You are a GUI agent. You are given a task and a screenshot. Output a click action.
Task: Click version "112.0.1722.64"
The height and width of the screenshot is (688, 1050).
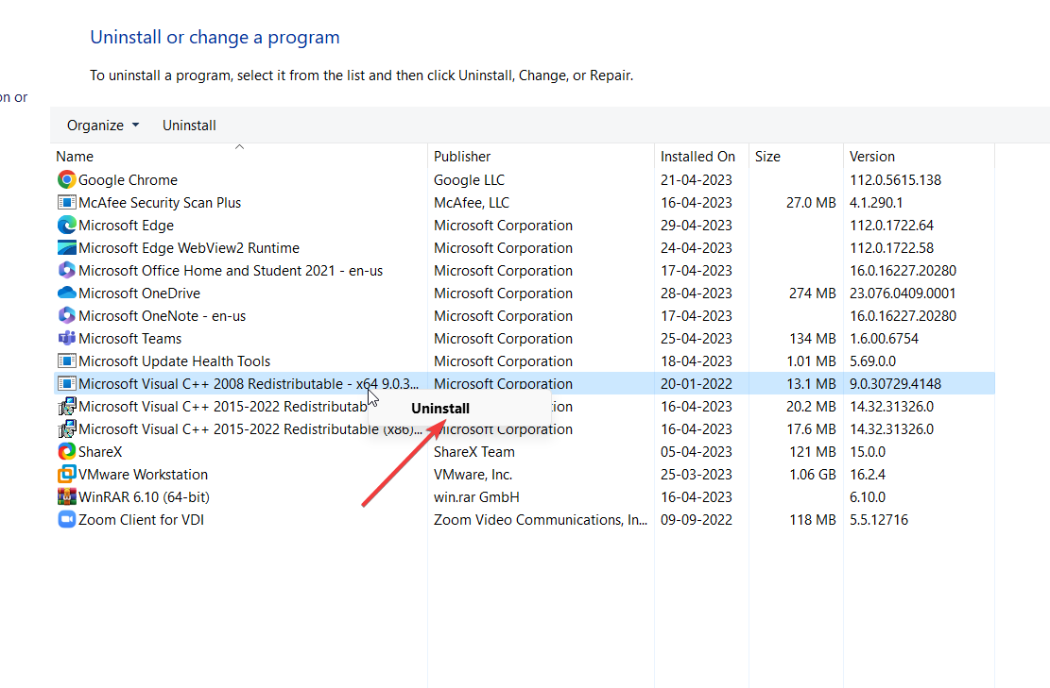pos(891,226)
